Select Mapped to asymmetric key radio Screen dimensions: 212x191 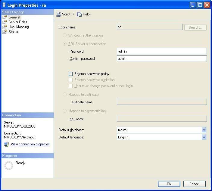[x=64, y=111]
